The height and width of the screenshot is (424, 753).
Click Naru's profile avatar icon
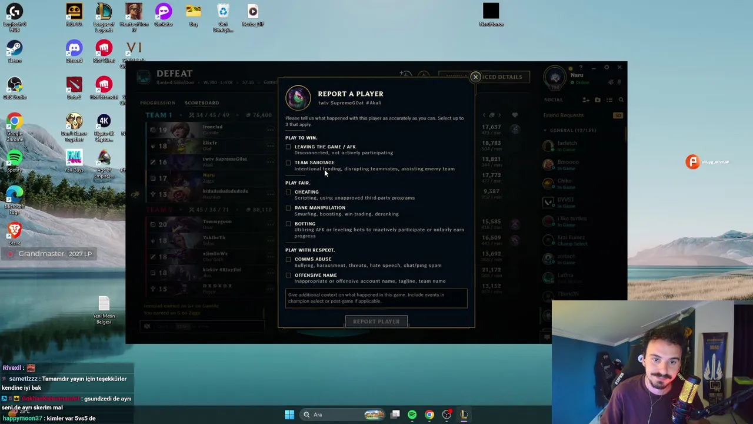coord(555,77)
